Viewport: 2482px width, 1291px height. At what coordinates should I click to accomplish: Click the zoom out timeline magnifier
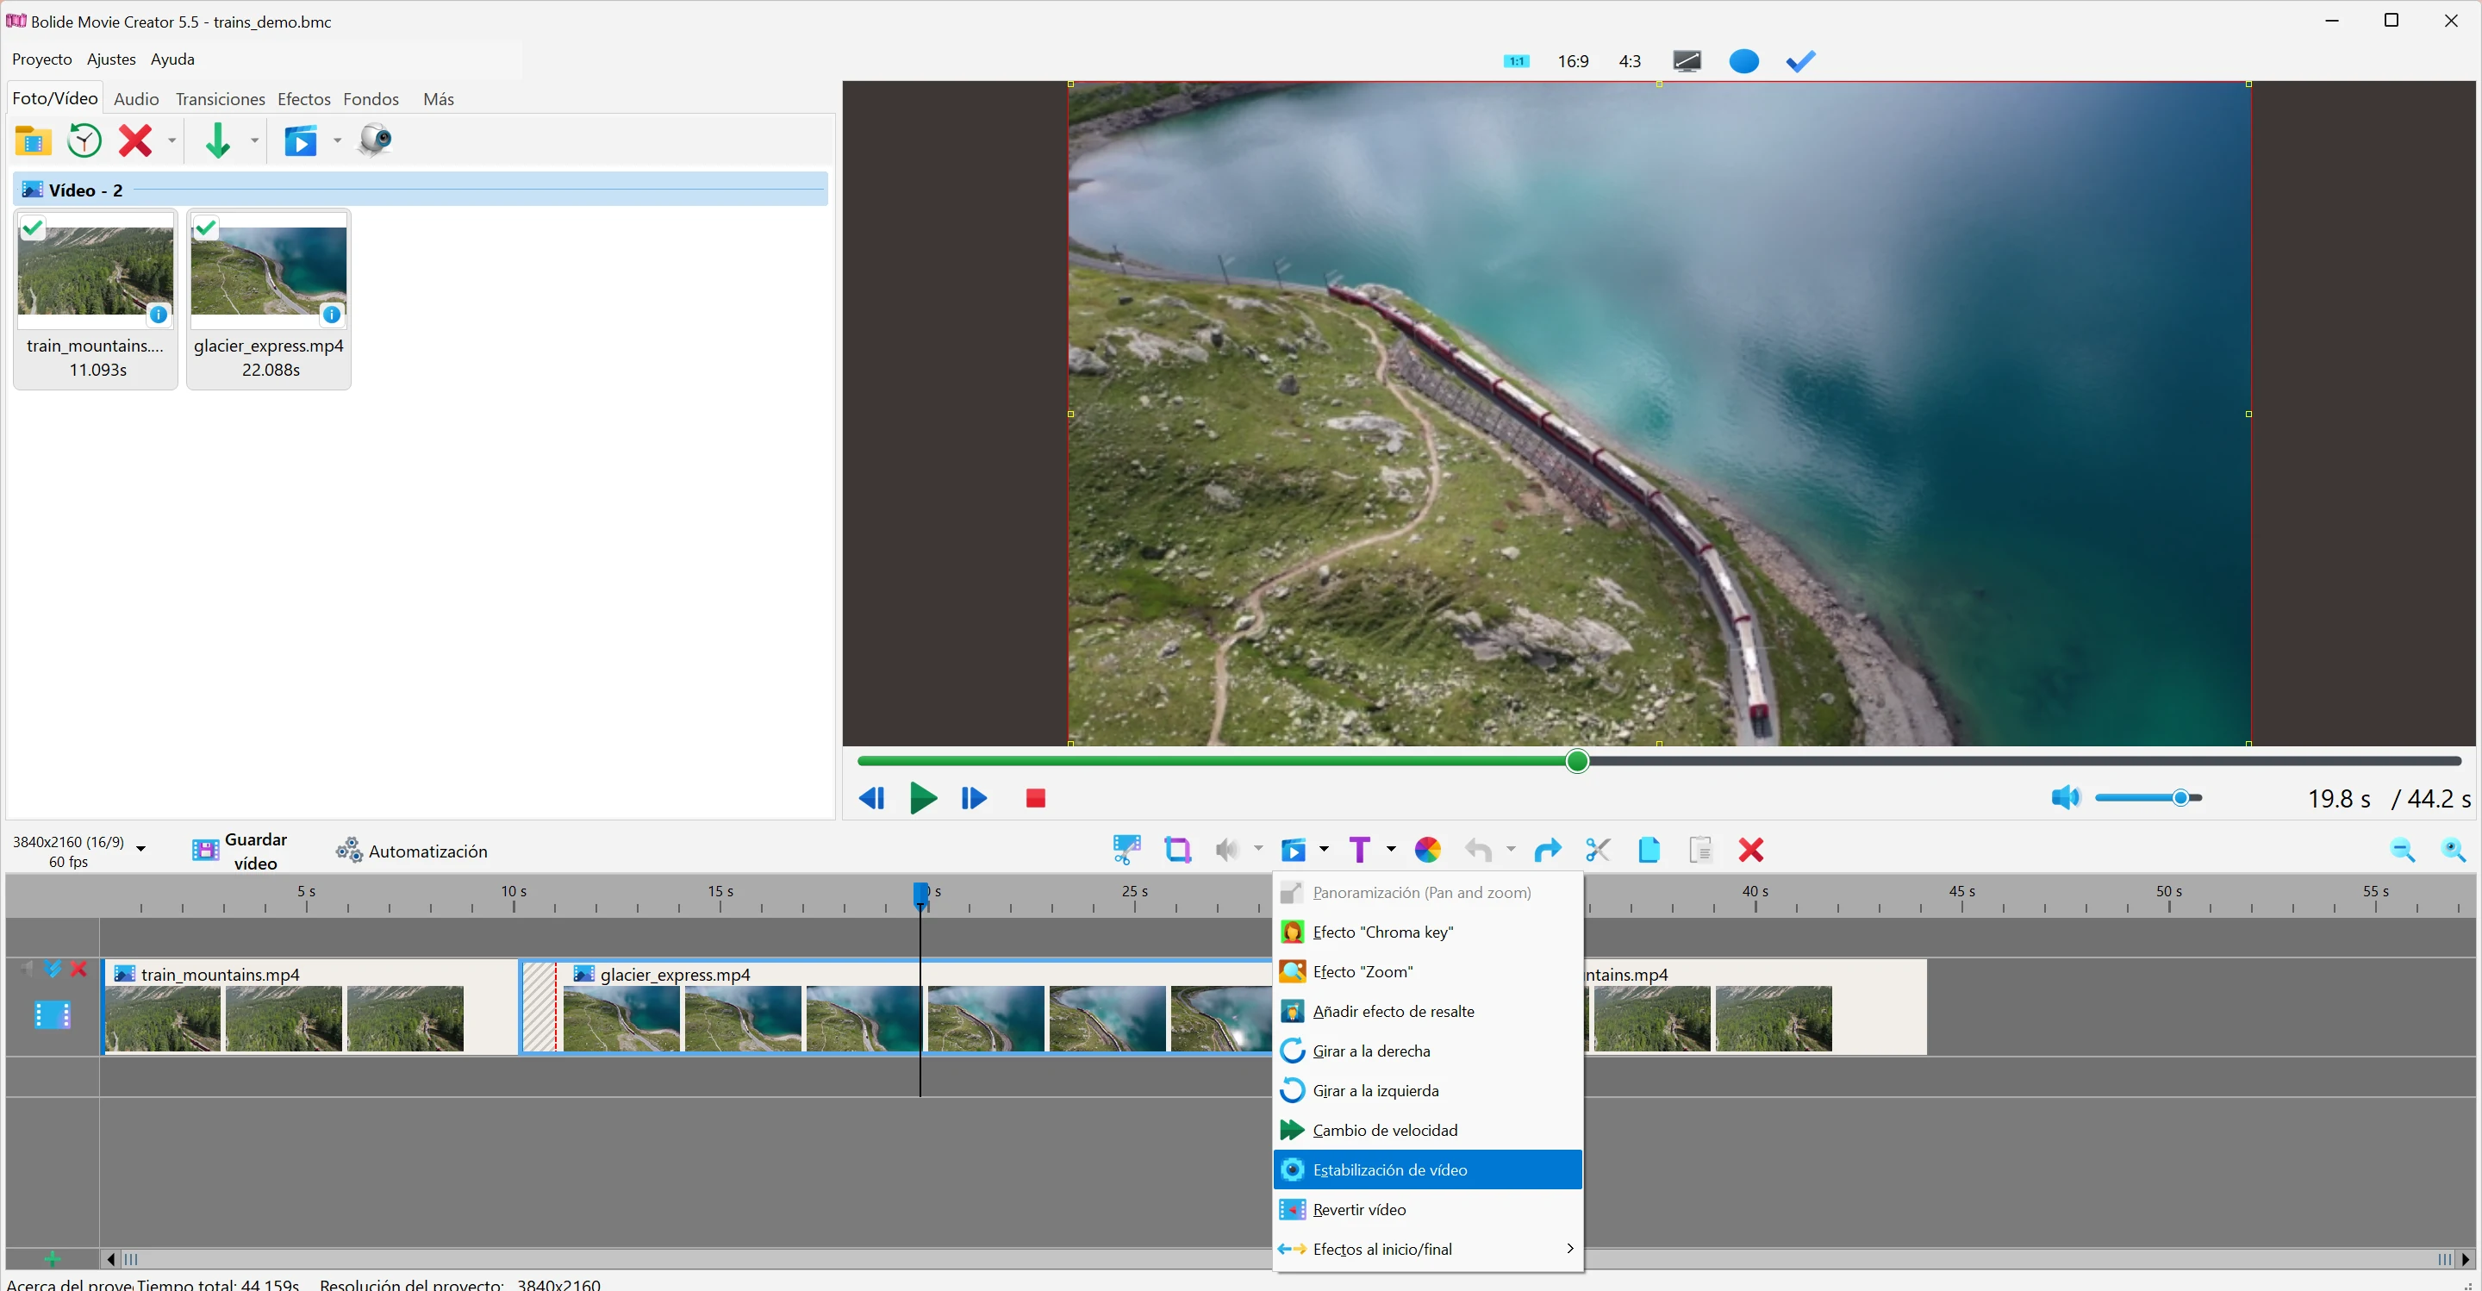point(2402,850)
